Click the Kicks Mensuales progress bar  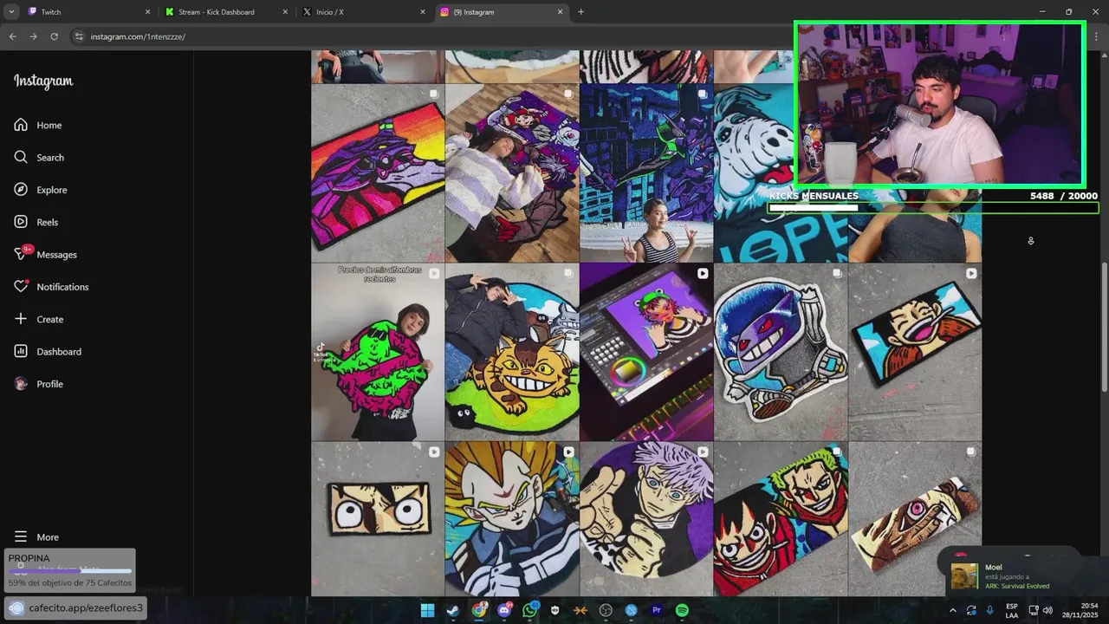(933, 208)
